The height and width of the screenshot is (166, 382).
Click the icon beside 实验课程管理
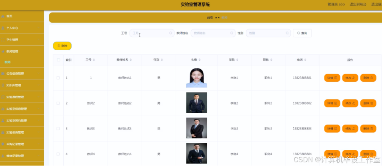3,97
